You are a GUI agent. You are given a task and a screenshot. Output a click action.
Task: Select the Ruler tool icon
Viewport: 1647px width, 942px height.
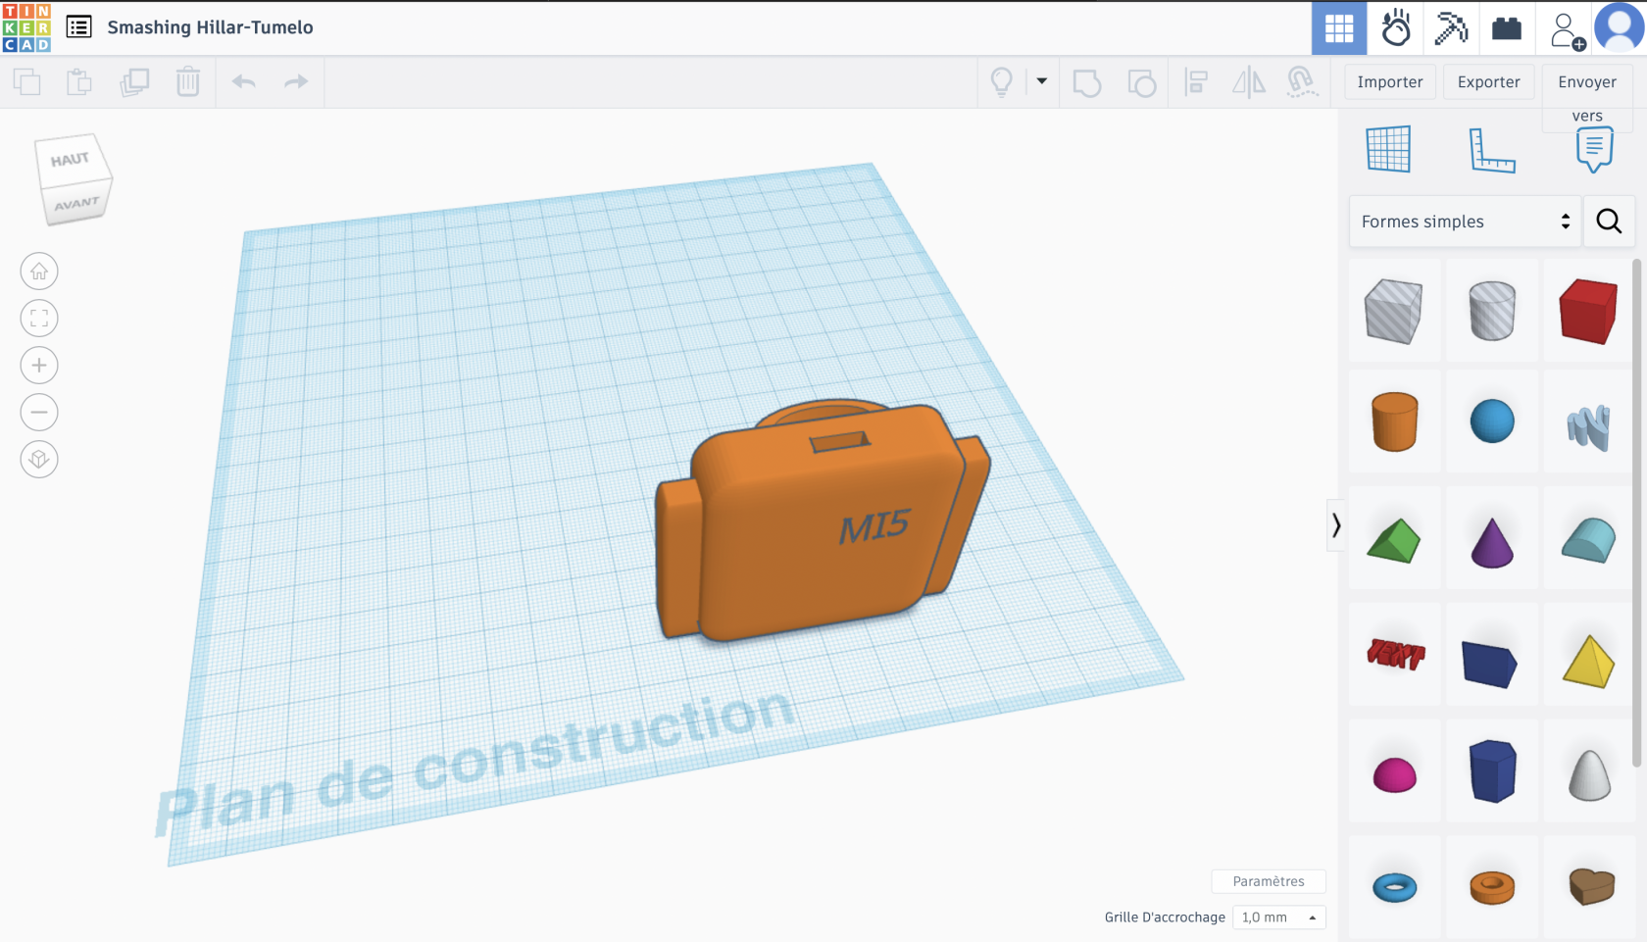tap(1492, 150)
